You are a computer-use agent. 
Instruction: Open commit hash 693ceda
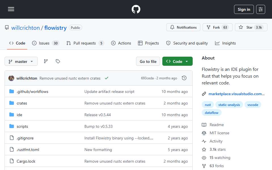click(x=147, y=78)
